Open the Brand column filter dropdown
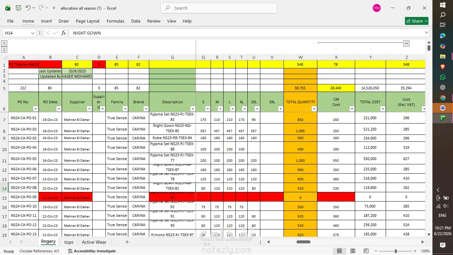 [146, 109]
